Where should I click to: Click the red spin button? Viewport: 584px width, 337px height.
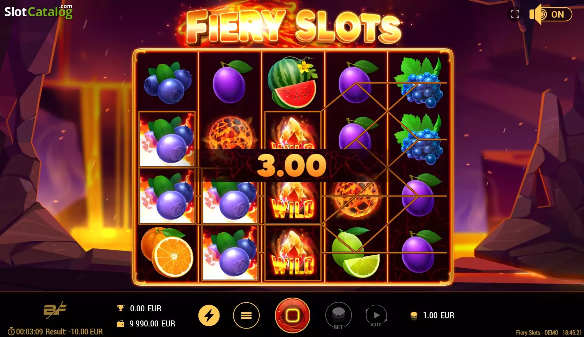pyautogui.click(x=292, y=315)
